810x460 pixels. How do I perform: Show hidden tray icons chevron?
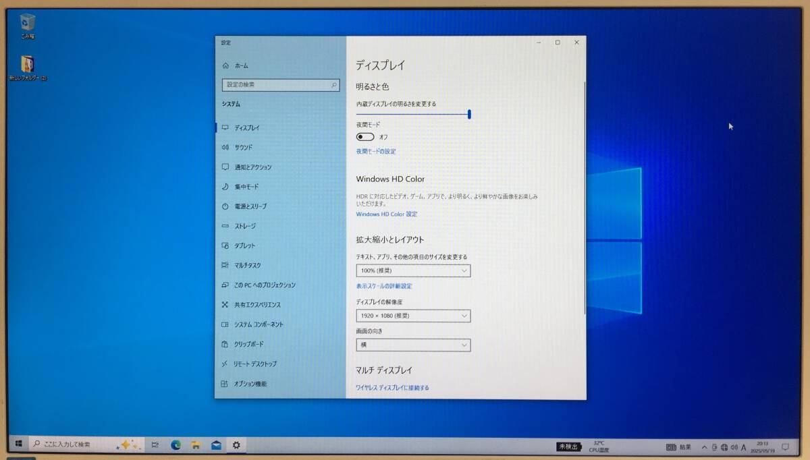click(x=705, y=447)
